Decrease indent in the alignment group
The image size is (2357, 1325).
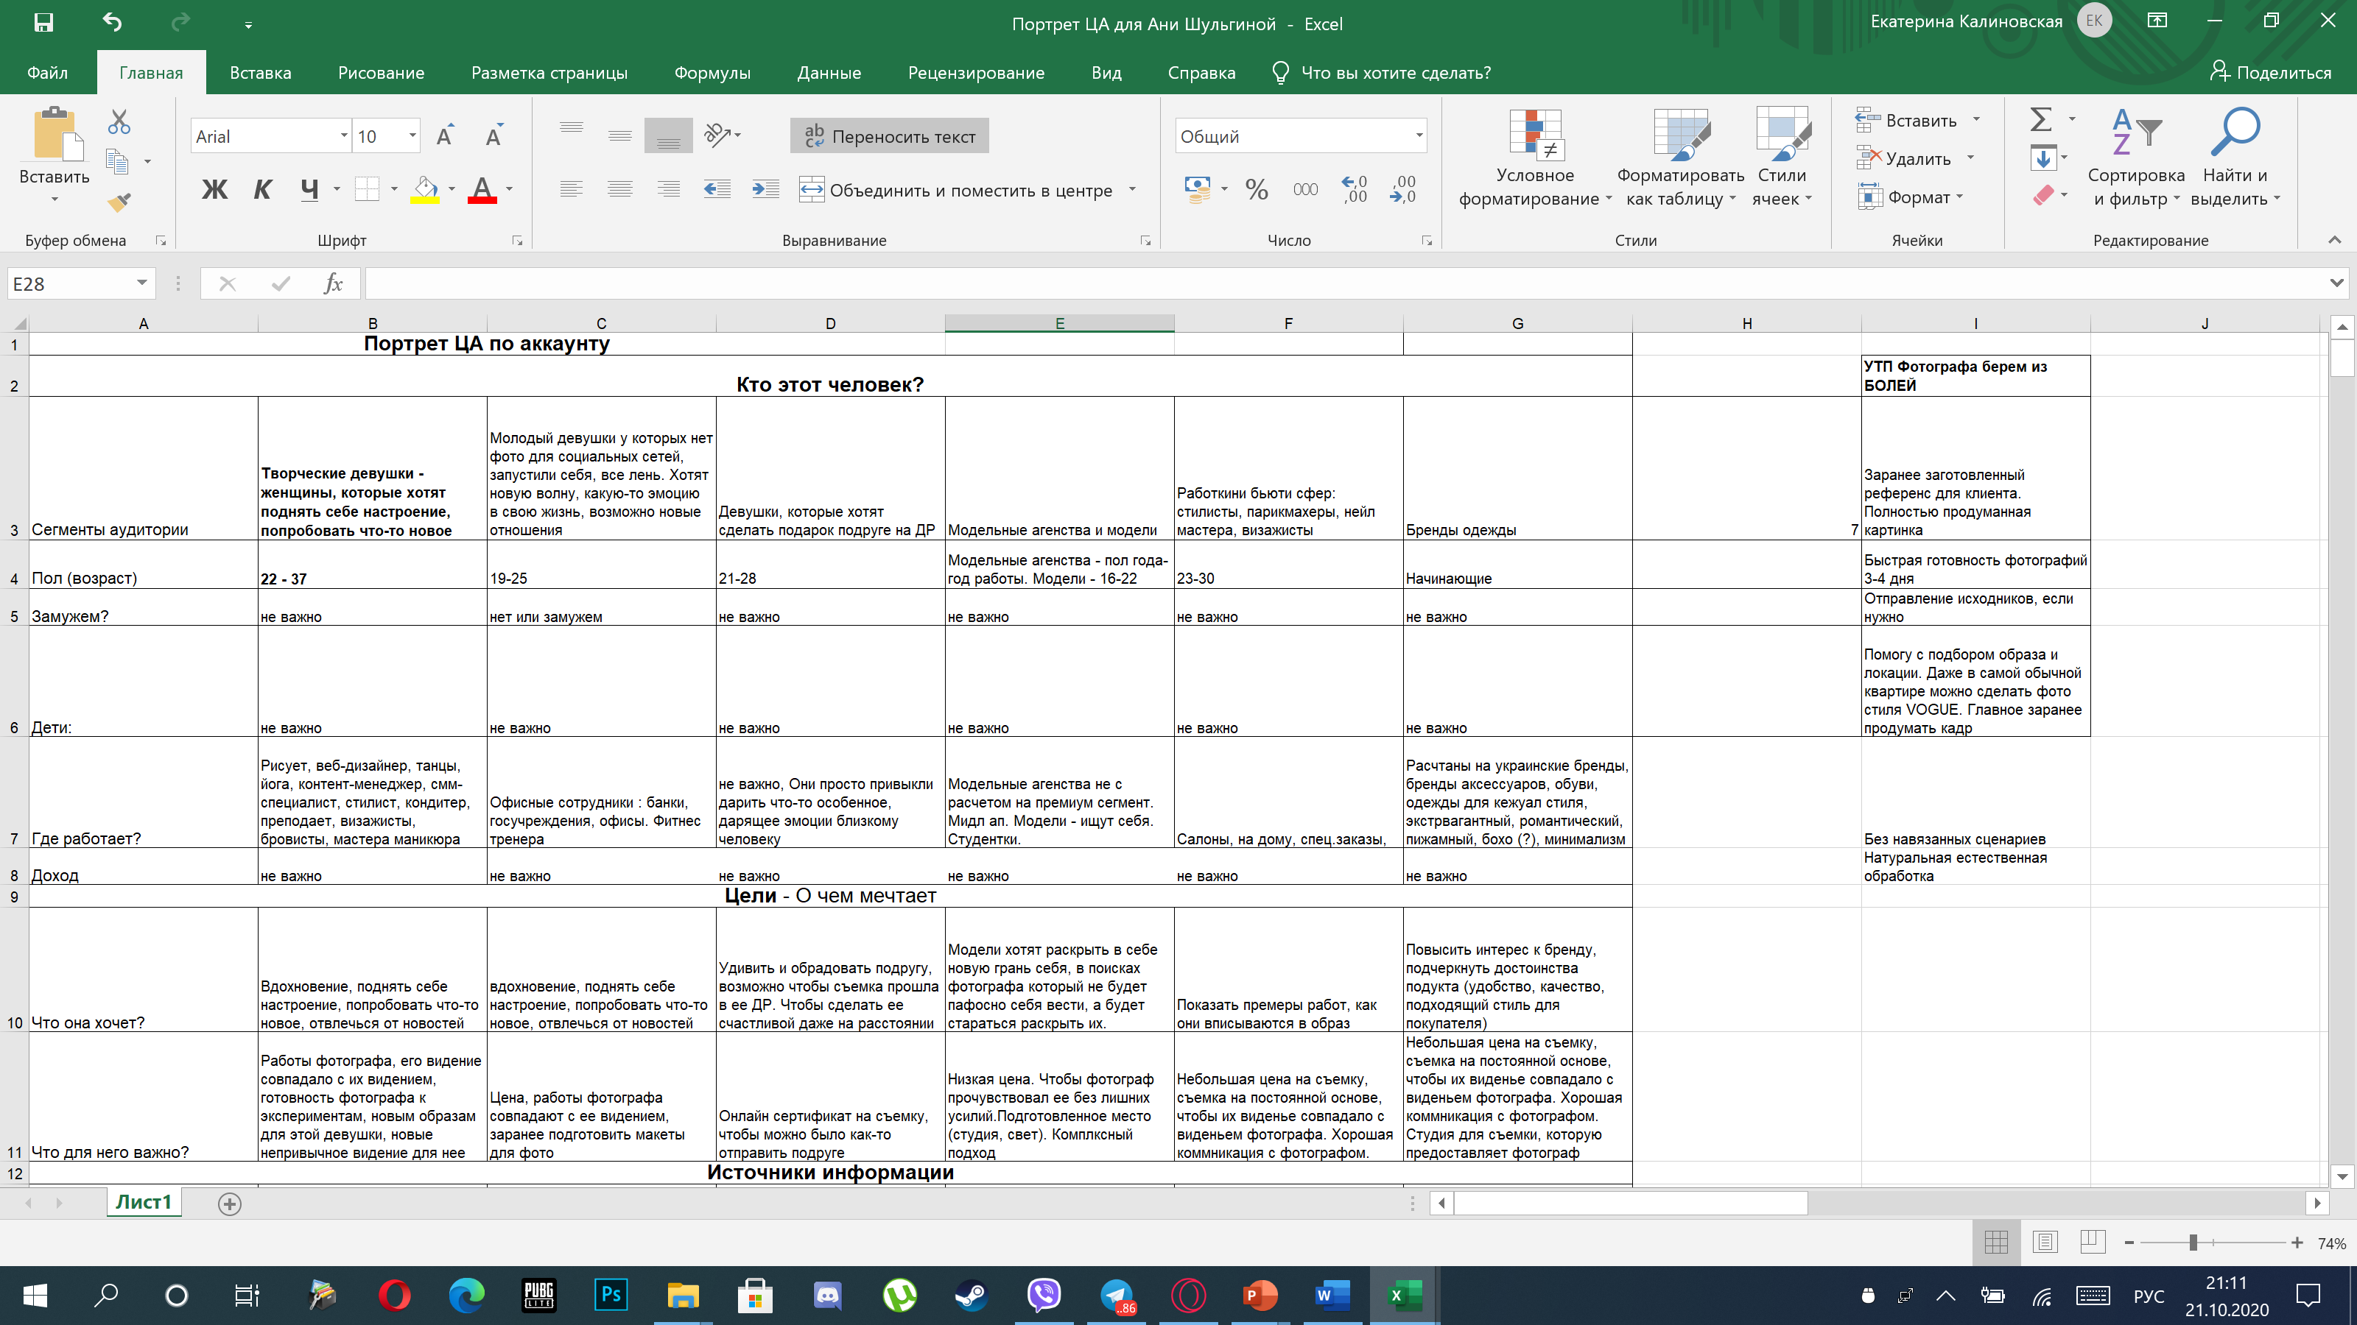click(x=717, y=189)
